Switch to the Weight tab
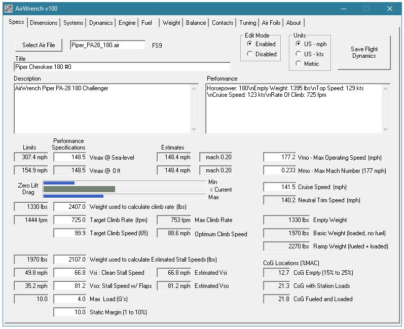Viewport: 404px width, 329px height. pyautogui.click(x=171, y=23)
